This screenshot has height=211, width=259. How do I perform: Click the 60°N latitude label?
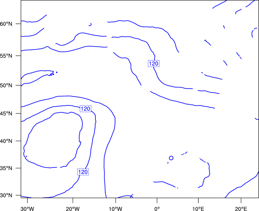[x=6, y=24]
